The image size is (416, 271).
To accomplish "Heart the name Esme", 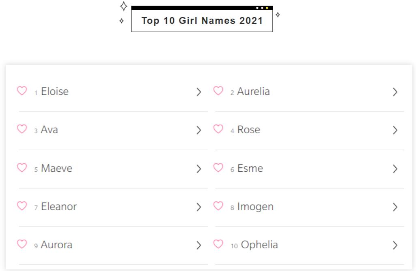I will tap(218, 168).
